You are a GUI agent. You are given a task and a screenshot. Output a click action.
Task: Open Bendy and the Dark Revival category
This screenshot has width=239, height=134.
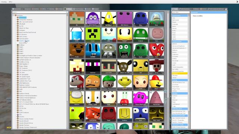pyautogui.click(x=27, y=32)
